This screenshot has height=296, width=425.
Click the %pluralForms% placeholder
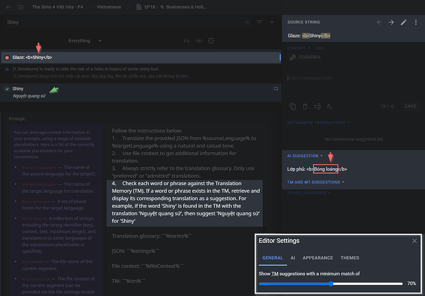pos(36,202)
